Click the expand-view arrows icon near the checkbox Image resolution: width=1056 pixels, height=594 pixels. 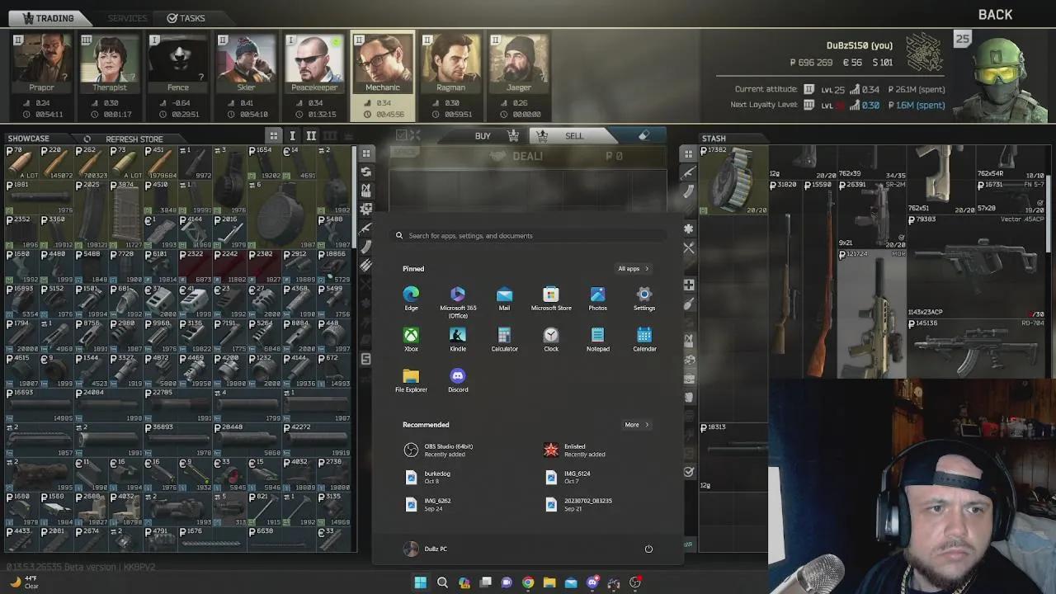[x=415, y=134]
